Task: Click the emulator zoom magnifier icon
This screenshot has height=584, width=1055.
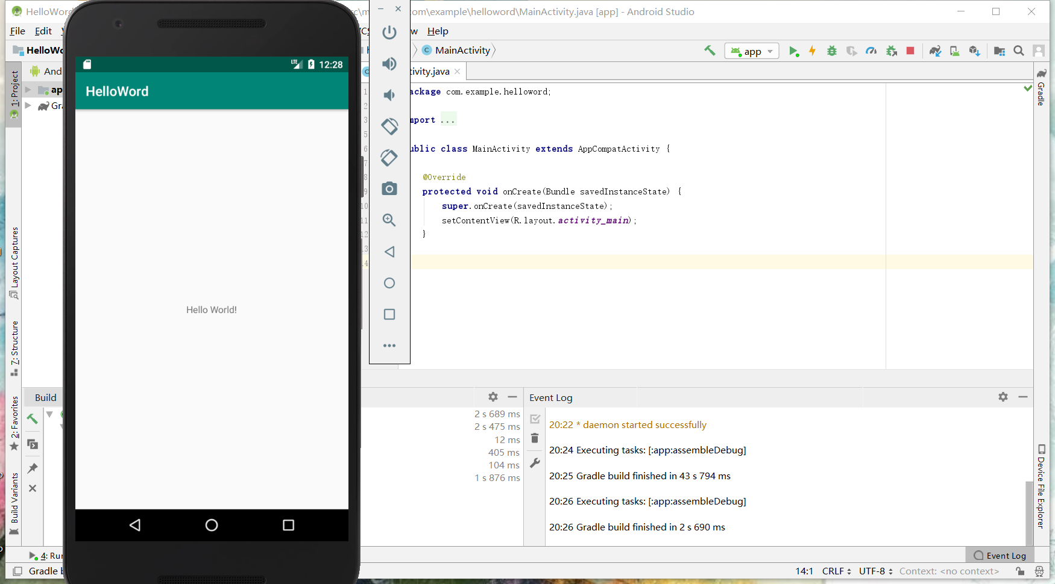Action: tap(389, 220)
